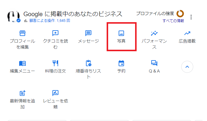Click Google に掲載中のあなたのビジネス heading
The height and width of the screenshot is (121, 207).
point(73,14)
